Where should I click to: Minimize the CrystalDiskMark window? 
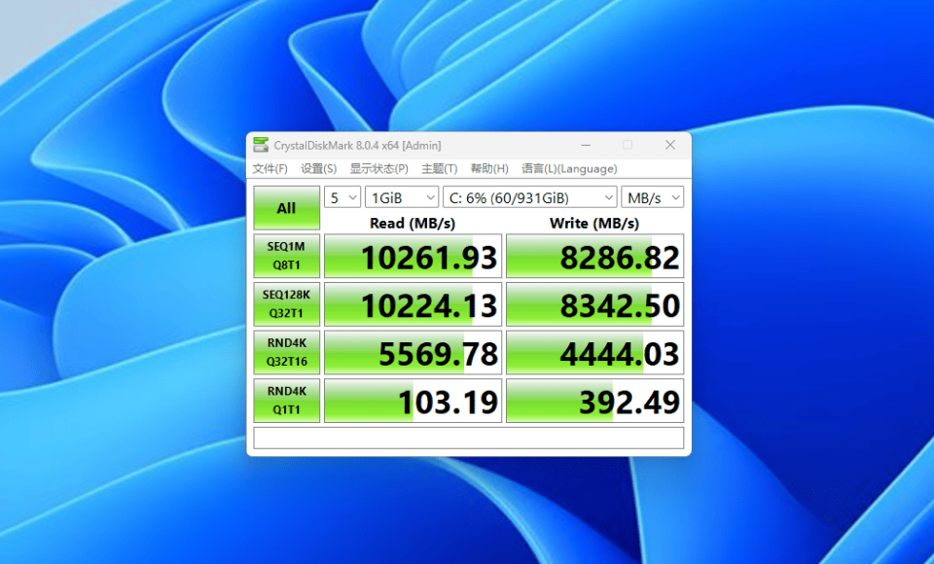coord(586,145)
